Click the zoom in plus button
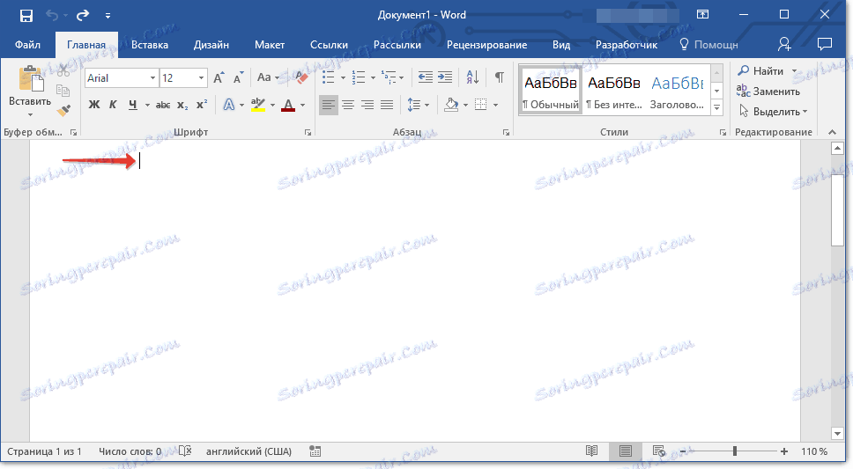853x469 pixels. point(784,451)
